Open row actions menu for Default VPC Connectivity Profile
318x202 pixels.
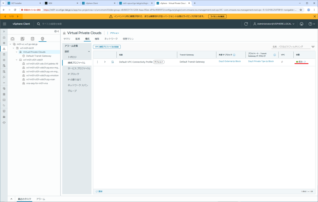click(98, 62)
